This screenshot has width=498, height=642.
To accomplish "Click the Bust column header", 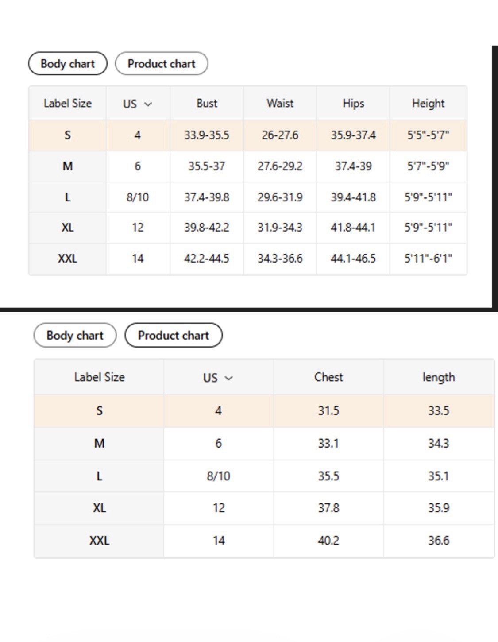I will pos(207,103).
